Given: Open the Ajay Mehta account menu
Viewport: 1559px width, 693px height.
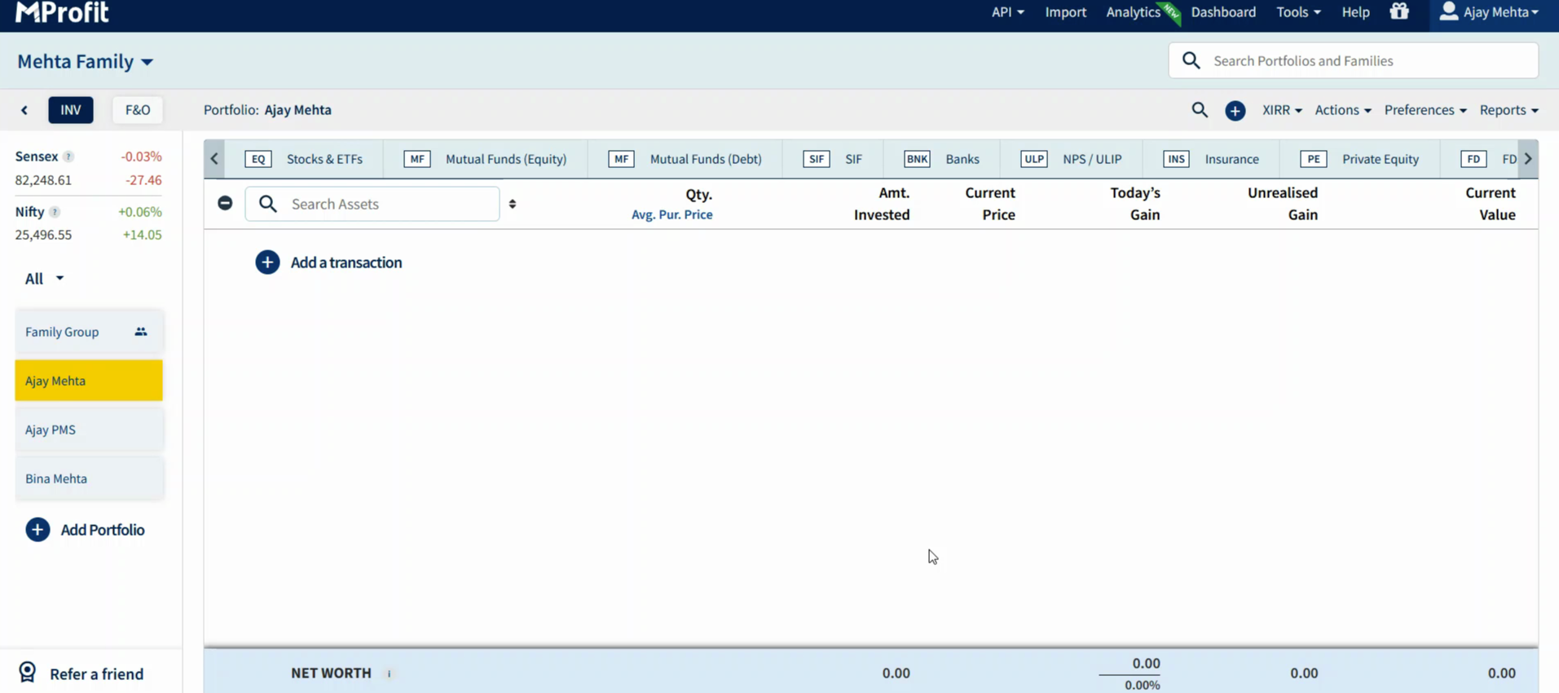Looking at the screenshot, I should (1490, 12).
